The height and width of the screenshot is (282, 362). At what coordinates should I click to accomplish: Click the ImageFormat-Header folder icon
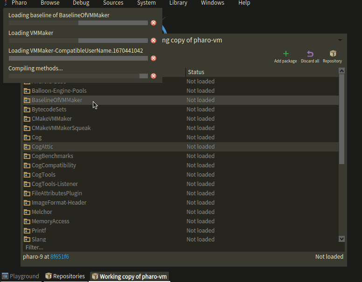coord(27,203)
